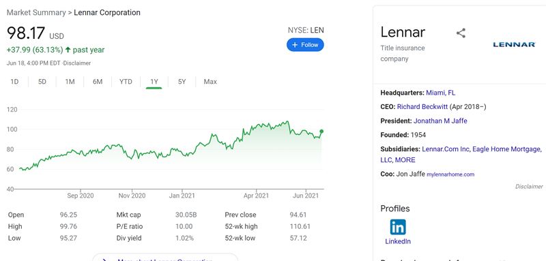Visit the mylennarhome.com source link
Viewport: 546px width, 261px height.
coord(450,174)
